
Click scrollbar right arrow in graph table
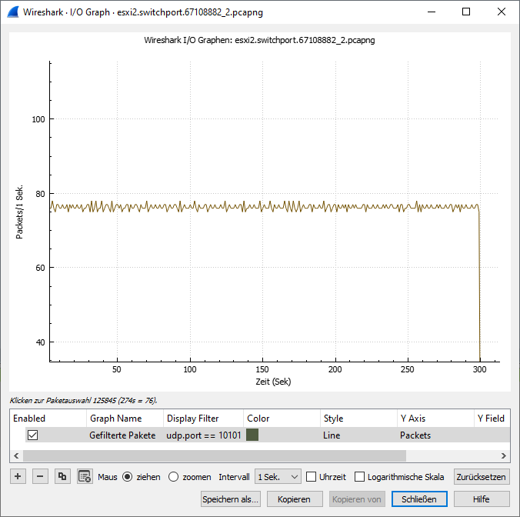click(x=504, y=455)
